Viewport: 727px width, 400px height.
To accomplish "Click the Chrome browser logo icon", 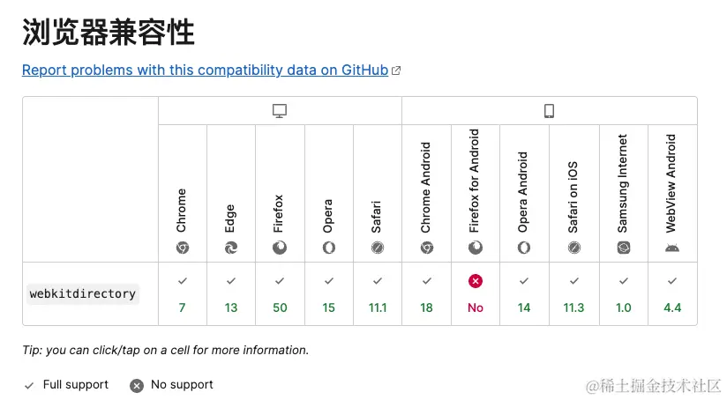I will point(183,248).
